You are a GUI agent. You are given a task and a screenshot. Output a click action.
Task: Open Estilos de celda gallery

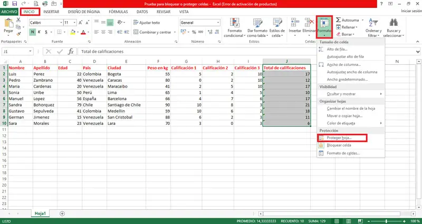277,28
